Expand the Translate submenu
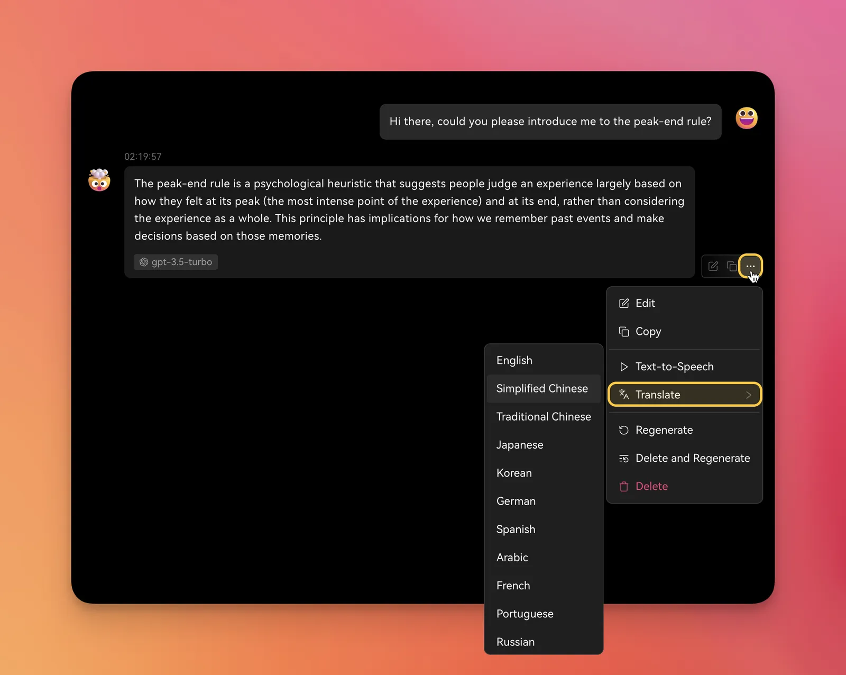The width and height of the screenshot is (846, 675). pos(658,395)
